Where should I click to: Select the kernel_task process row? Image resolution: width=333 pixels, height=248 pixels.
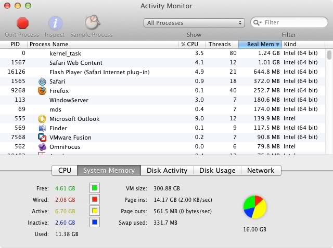tap(162, 53)
